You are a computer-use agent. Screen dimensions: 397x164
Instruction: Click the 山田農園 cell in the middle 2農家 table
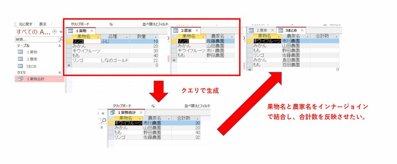click(x=220, y=46)
